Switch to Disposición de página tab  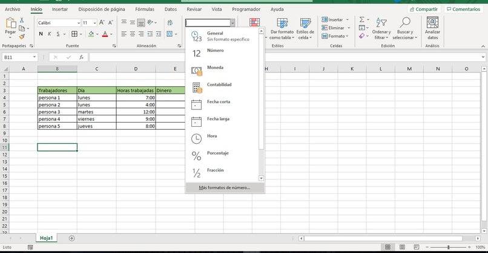[x=102, y=9]
